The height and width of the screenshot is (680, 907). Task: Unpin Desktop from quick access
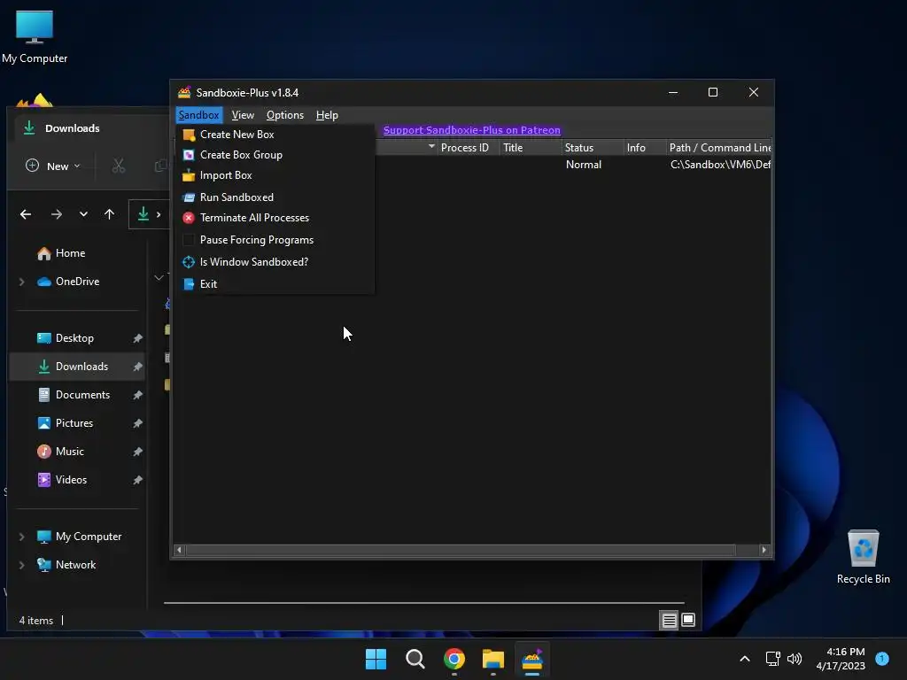pyautogui.click(x=137, y=338)
